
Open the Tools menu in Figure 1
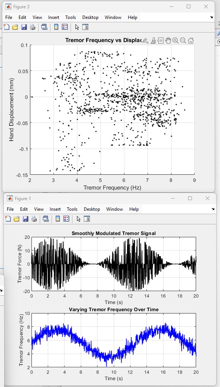(72, 209)
